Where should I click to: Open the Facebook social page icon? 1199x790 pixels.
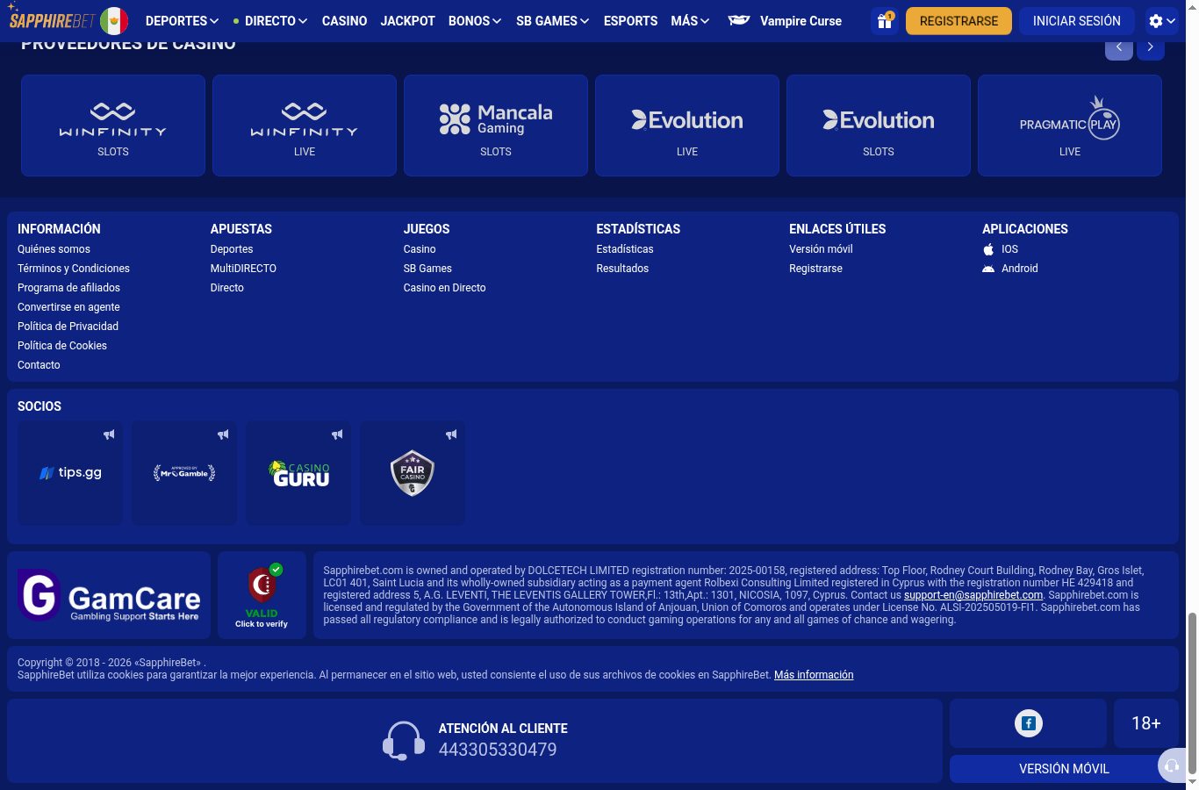pyautogui.click(x=1028, y=723)
